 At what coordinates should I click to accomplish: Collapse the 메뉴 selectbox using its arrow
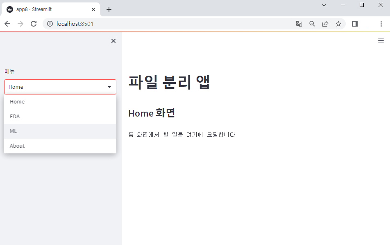[x=109, y=87]
